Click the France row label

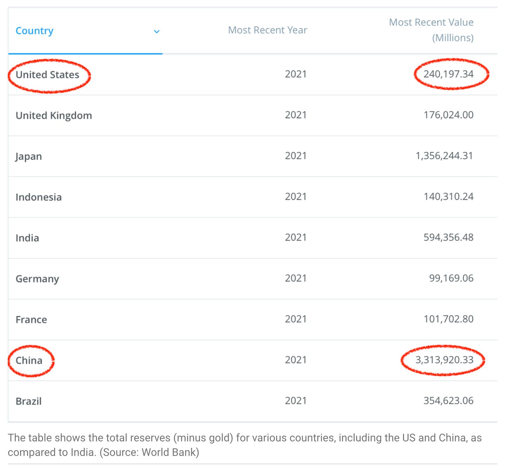(31, 320)
